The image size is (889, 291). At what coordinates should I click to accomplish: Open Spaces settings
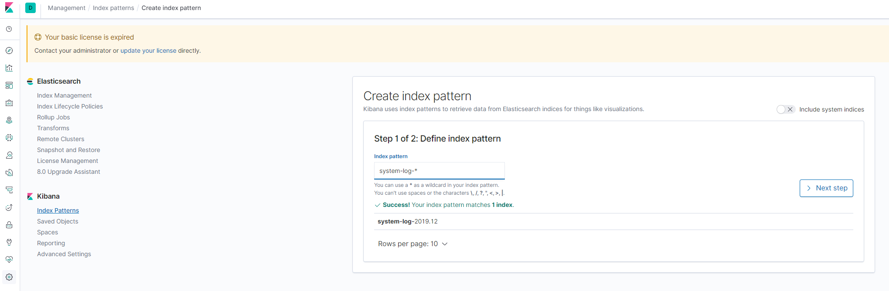[x=47, y=232]
